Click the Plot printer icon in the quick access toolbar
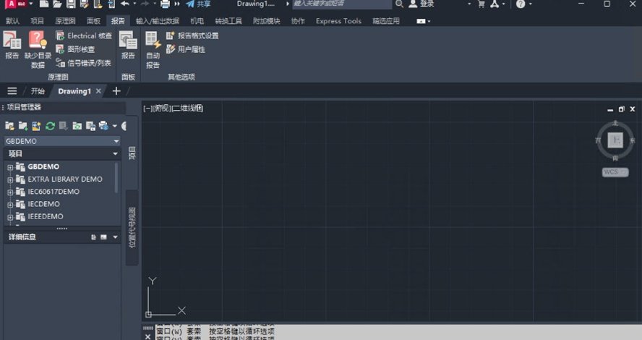This screenshot has height=340, width=642. (x=165, y=4)
